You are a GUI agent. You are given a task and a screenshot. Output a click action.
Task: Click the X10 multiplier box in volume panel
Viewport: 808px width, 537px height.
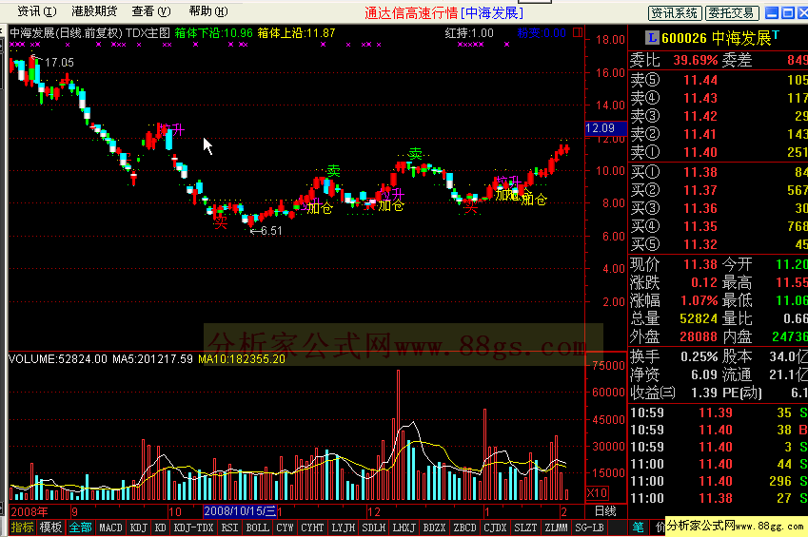coord(597,492)
